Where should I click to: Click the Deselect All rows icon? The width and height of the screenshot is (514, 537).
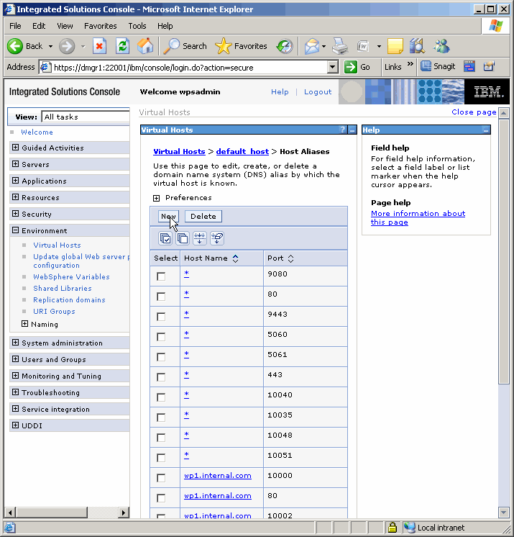pyautogui.click(x=183, y=238)
